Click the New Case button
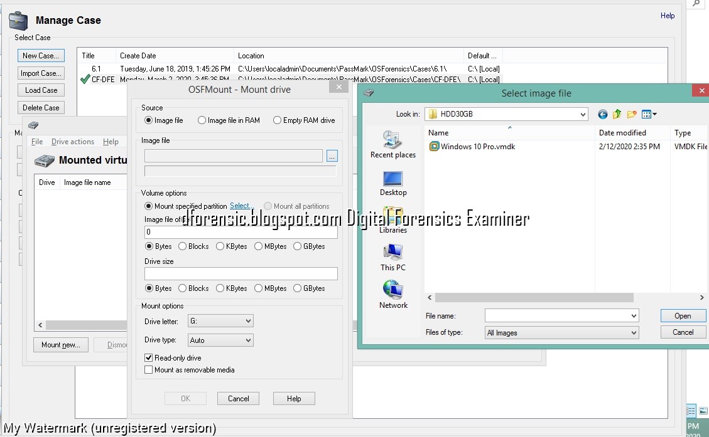This screenshot has width=709, height=437. 40,55
